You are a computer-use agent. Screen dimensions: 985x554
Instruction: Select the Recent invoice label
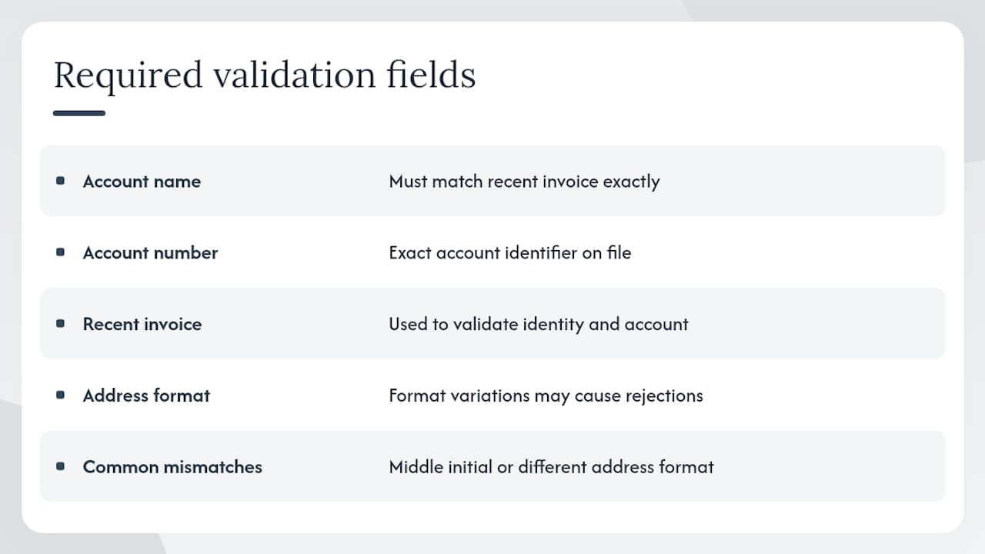pyautogui.click(x=142, y=325)
